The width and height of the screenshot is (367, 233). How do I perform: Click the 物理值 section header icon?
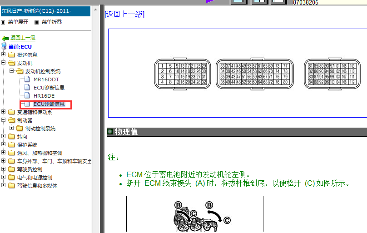pos(110,131)
